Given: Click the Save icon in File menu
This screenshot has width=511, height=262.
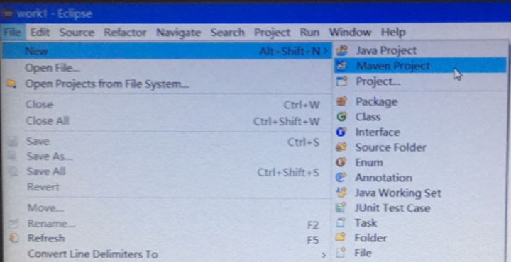Looking at the screenshot, I should pyautogui.click(x=13, y=142).
